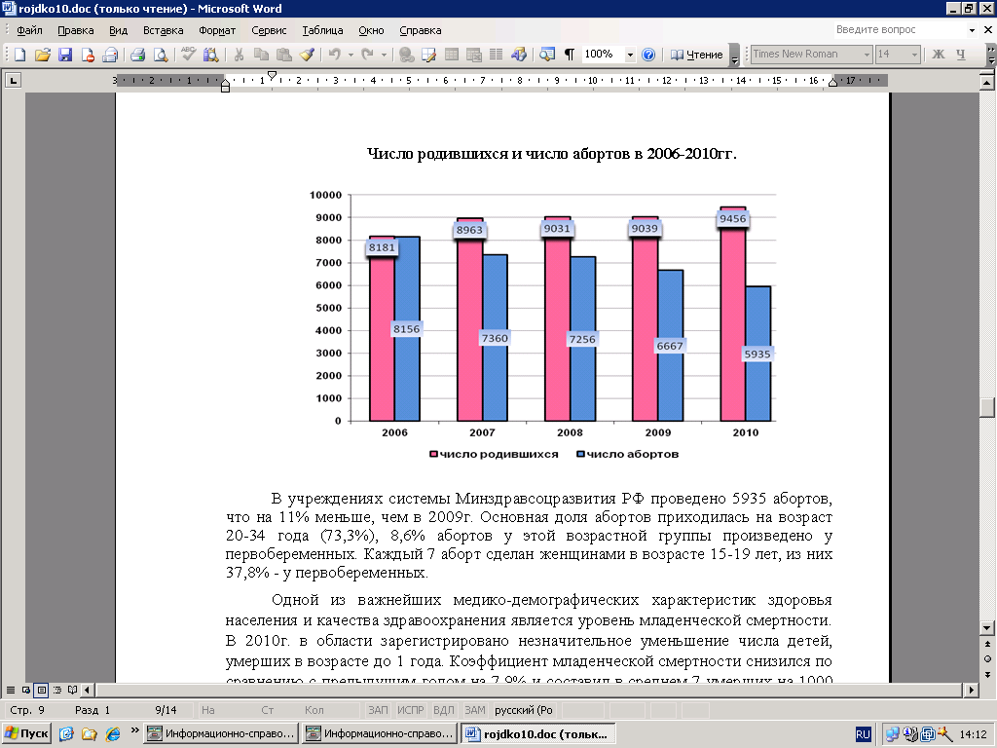Viewport: 997px width, 748px height.
Task: Open the Окно menu
Action: coord(371,30)
